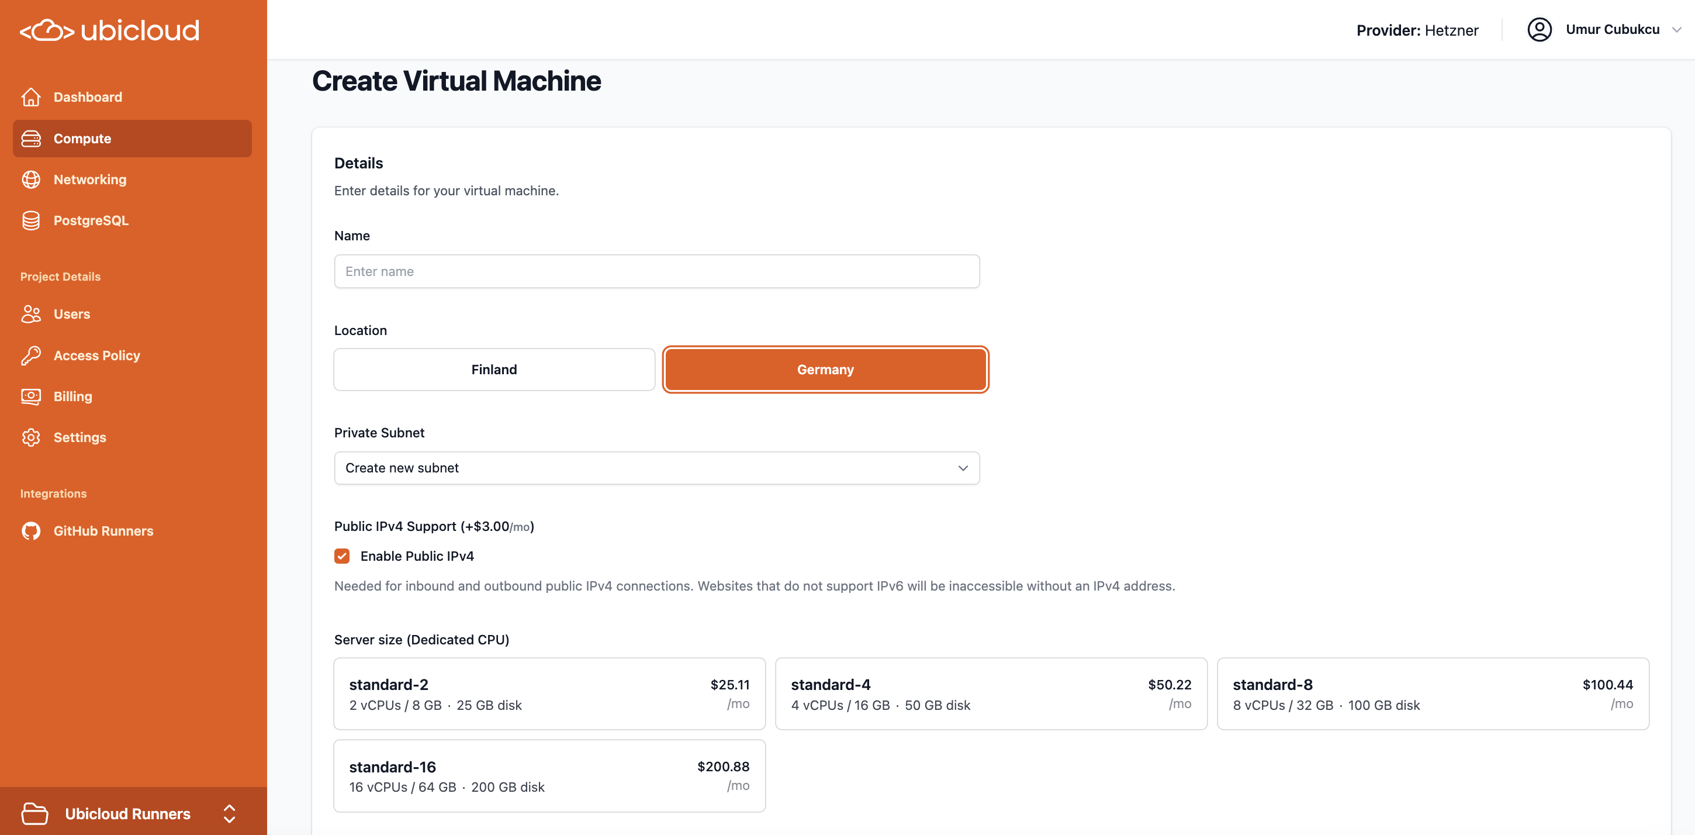The image size is (1695, 835).
Task: Click the PostgreSQL database icon
Action: pyautogui.click(x=31, y=220)
